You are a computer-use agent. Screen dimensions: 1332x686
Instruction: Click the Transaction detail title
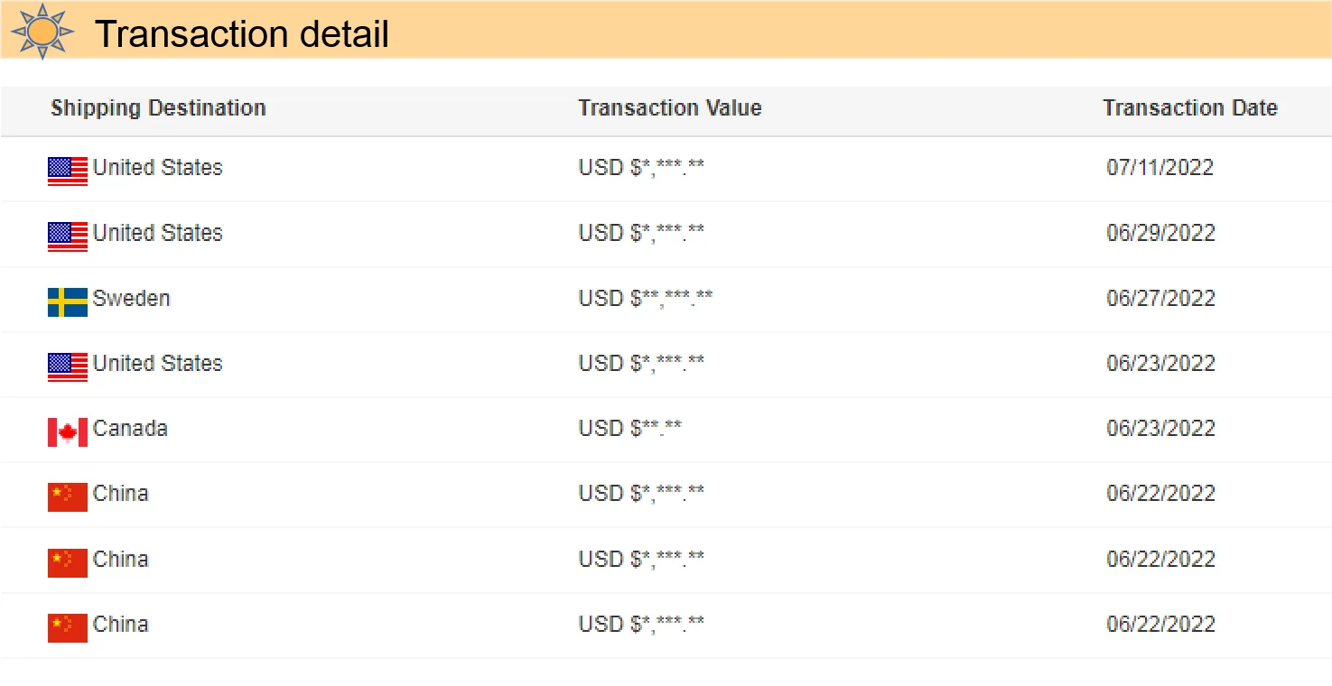tap(242, 34)
